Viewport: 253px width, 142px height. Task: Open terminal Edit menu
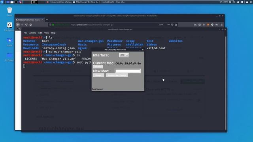coord(40,33)
